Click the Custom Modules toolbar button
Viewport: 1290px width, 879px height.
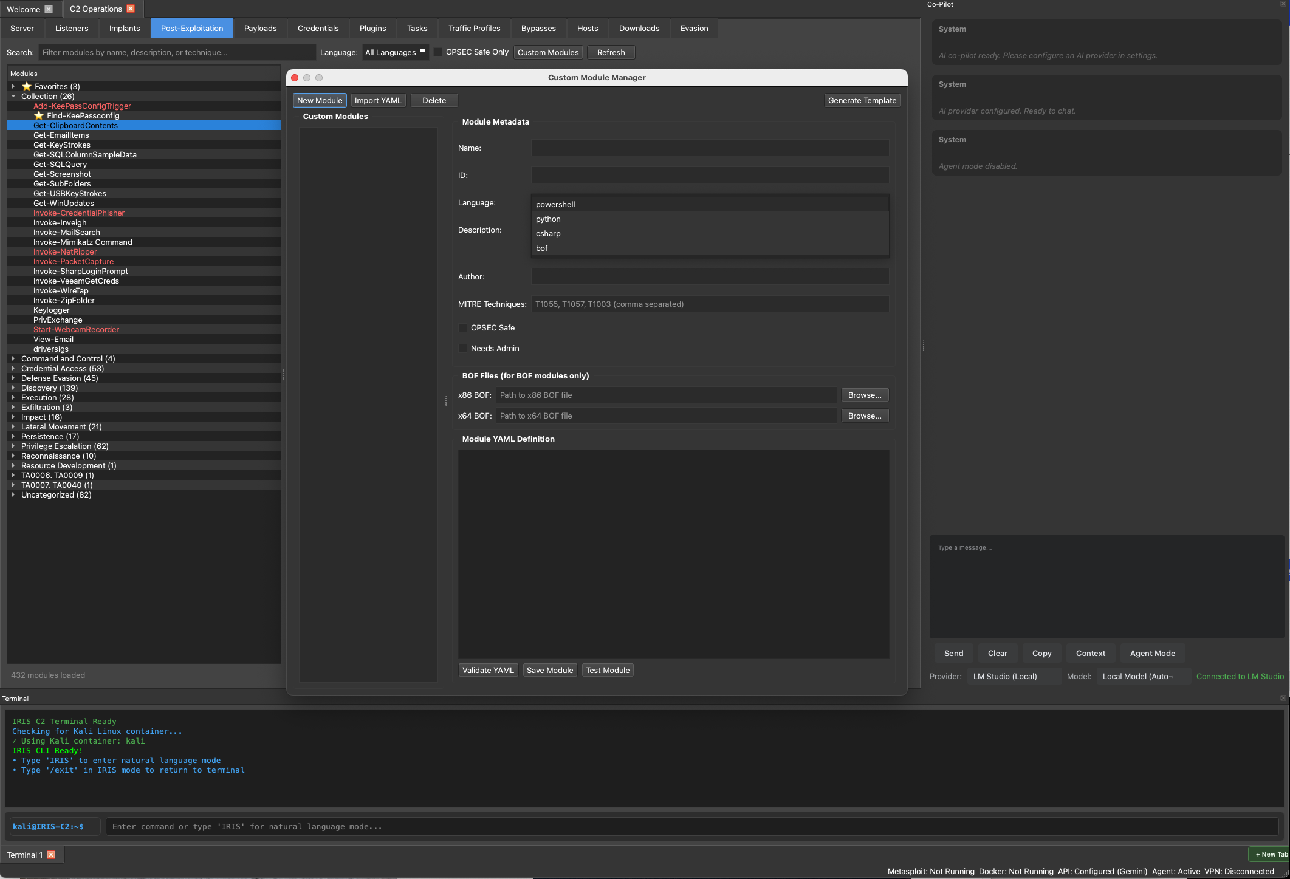click(548, 52)
